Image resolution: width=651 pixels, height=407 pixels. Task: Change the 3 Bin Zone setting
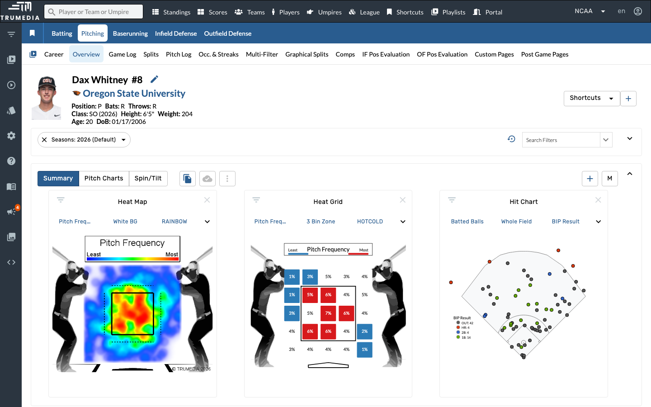click(321, 222)
